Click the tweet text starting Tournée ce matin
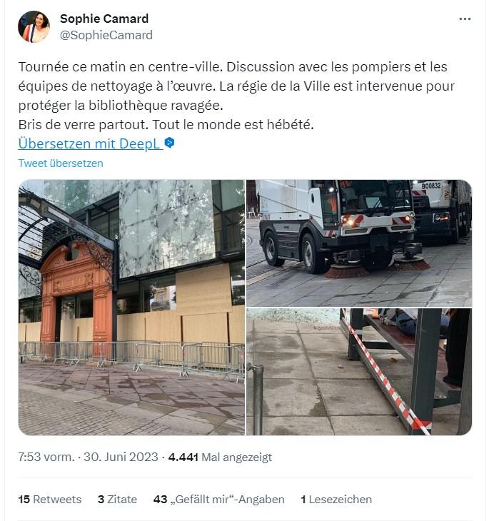 236,96
